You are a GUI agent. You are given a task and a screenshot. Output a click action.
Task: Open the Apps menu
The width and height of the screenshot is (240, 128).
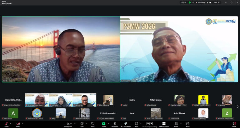137,124
